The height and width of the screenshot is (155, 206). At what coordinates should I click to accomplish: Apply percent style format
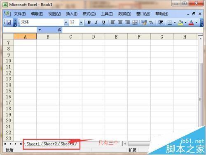(x=151, y=22)
